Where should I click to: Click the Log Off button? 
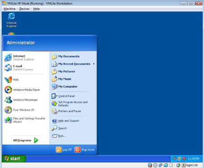click(x=63, y=149)
